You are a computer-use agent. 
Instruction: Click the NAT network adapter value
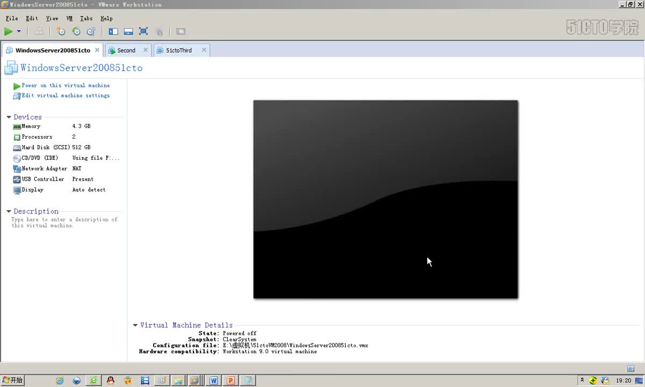coord(77,169)
